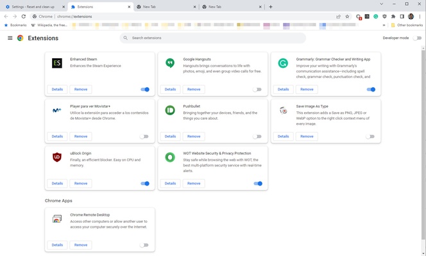Enable the Save Image As Type toggle
Screen dimensions: 426x256
click(370, 136)
